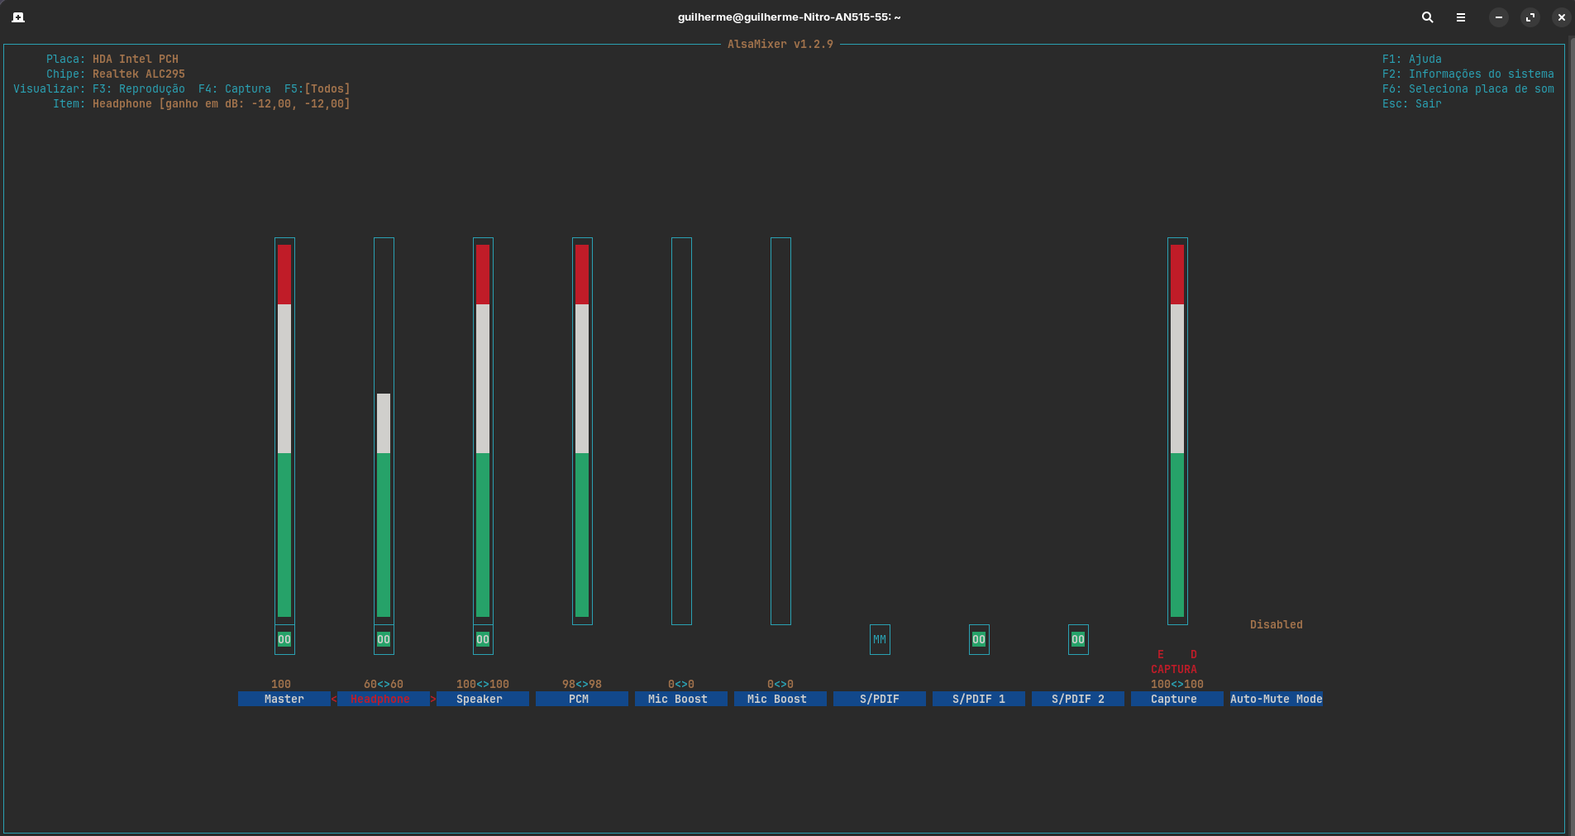
Task: Toggle Master channel mute indicator
Action: (x=284, y=639)
